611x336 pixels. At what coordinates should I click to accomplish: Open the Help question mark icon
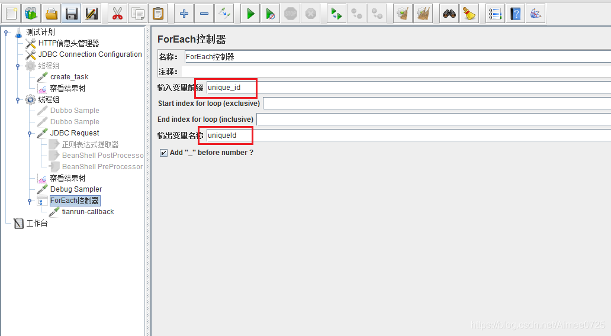coord(515,14)
